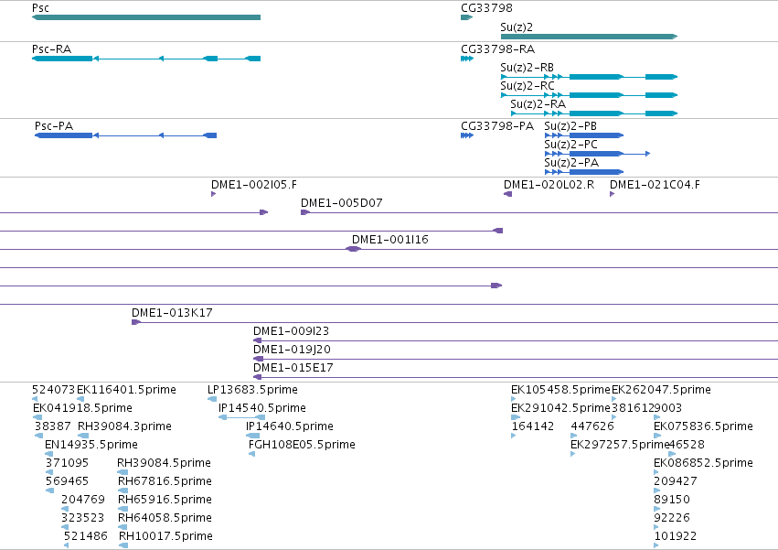Click the FGH108E05.5prime EST label

pos(302,445)
